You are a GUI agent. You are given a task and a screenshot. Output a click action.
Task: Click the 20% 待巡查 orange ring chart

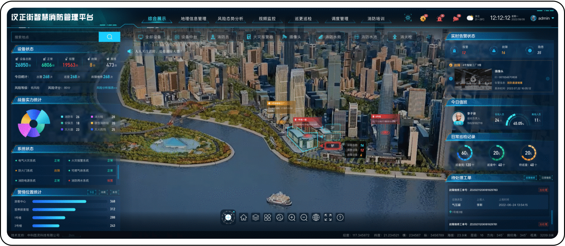(528, 153)
